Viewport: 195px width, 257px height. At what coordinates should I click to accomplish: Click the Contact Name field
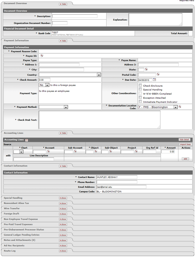pos(117,177)
